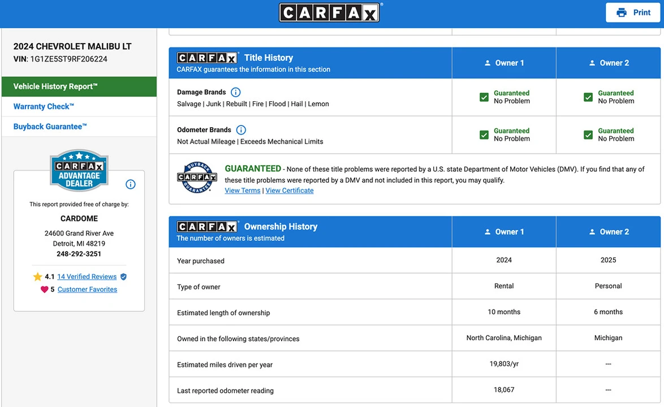Click CARFAX logo in Title History header
664x407 pixels.
click(x=208, y=58)
